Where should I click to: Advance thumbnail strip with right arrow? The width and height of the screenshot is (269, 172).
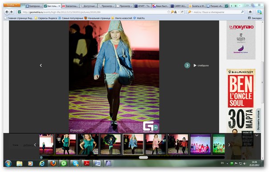(x=229, y=145)
